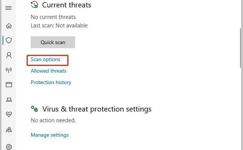
Task: Open Protection history
Action: (51, 82)
